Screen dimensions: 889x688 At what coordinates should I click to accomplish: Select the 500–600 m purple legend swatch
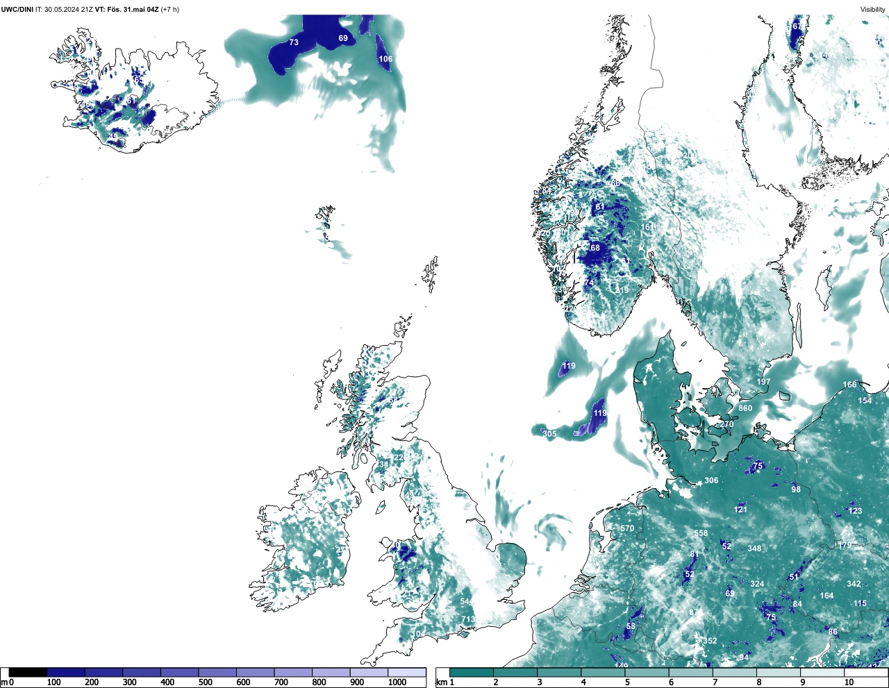point(217,672)
